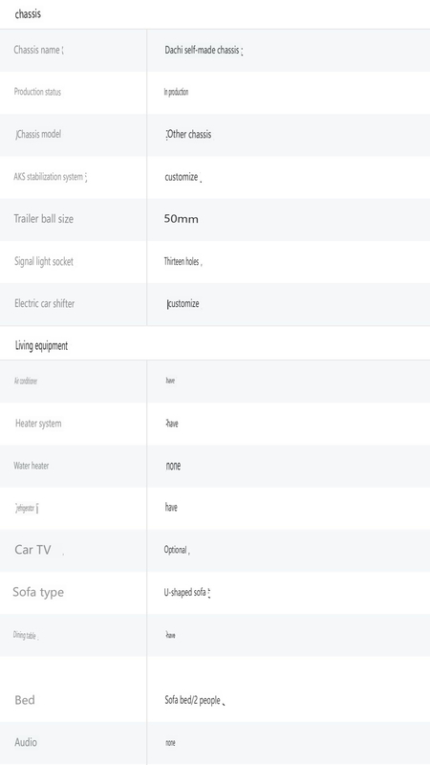Screen dimensions: 430x765
Task: Select the U-shaped sofa value
Action: pyautogui.click(x=184, y=593)
